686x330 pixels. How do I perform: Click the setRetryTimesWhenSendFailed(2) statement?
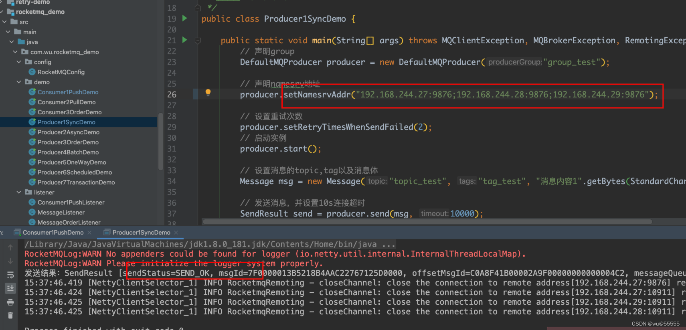point(336,127)
